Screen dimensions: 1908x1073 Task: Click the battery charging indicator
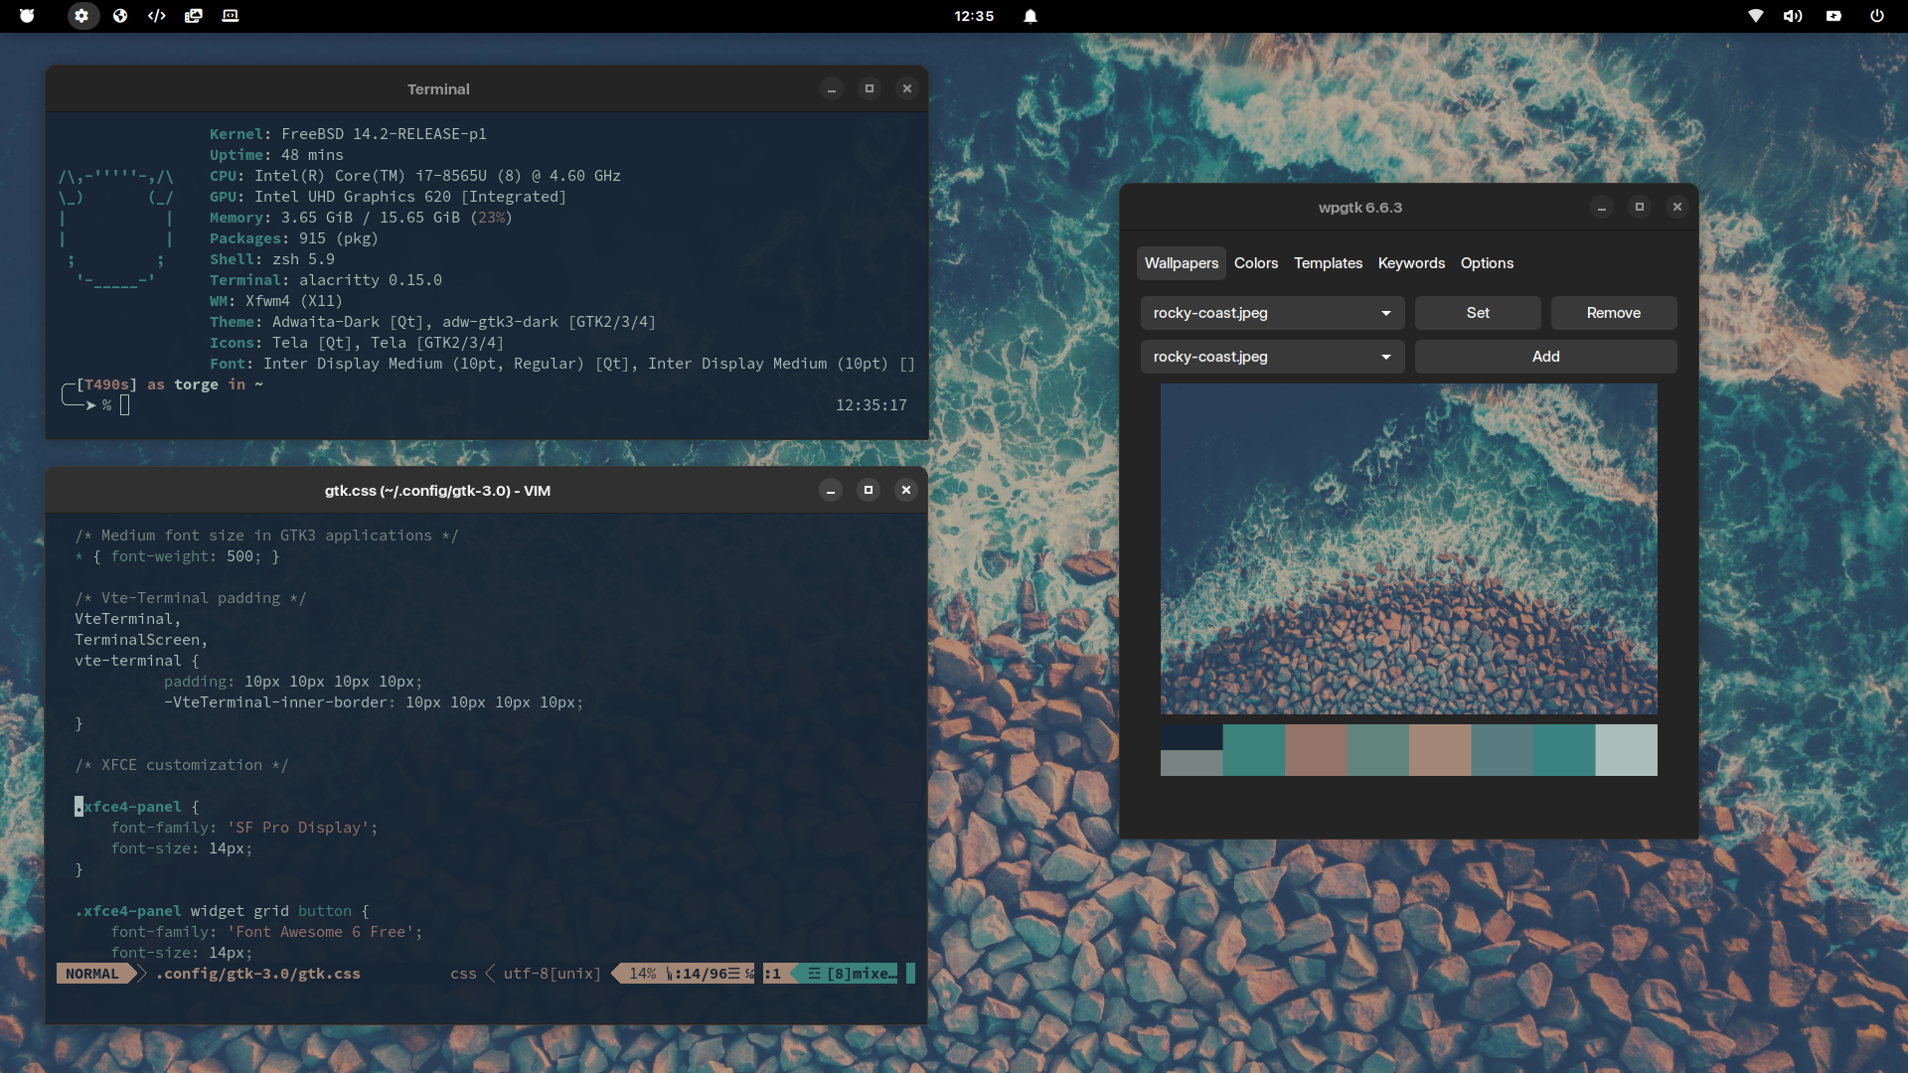(x=1833, y=16)
